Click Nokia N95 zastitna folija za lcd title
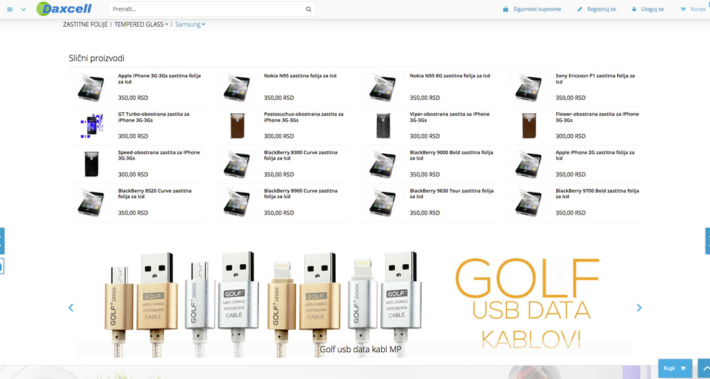Viewport: 710px width, 379px height. [300, 75]
